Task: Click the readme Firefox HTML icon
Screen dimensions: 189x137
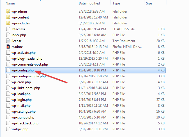Action: pos(8,47)
